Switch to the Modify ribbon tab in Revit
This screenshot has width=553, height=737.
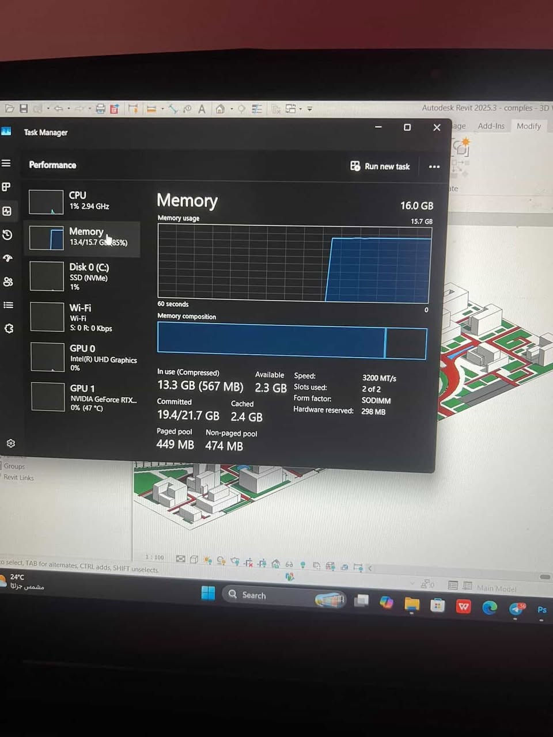[528, 126]
